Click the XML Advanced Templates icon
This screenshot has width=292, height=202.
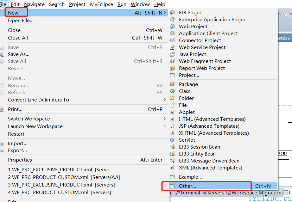pyautogui.click(x=172, y=168)
